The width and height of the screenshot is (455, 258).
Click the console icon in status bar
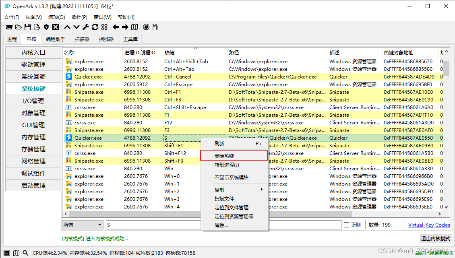click(x=7, y=253)
